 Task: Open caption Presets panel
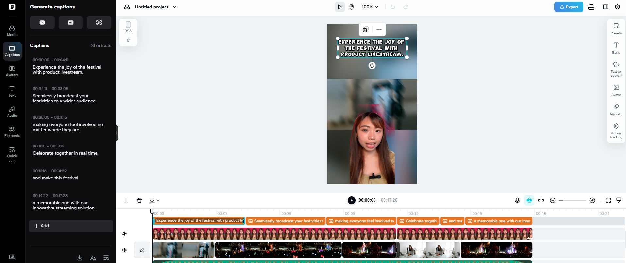[x=616, y=28]
